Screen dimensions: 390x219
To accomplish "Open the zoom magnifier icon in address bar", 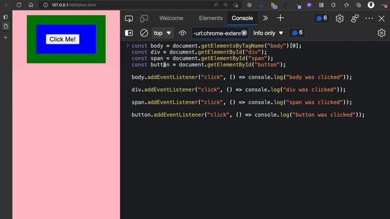I will (x=225, y=5).
